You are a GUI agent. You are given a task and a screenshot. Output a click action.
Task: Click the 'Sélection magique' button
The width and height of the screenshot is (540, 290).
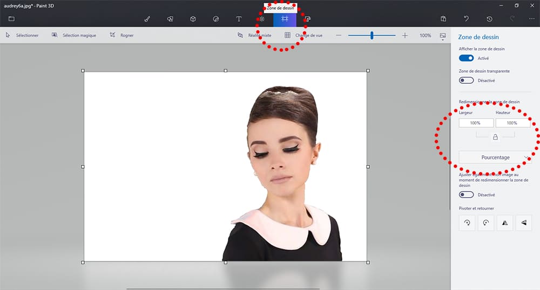(x=74, y=36)
